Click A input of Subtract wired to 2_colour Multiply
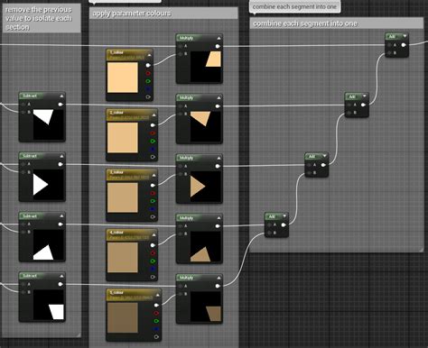Screen dimensions: 428x348 (x=23, y=105)
